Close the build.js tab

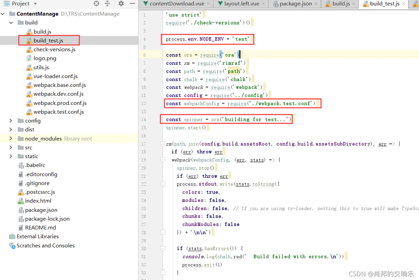pos(354,4)
